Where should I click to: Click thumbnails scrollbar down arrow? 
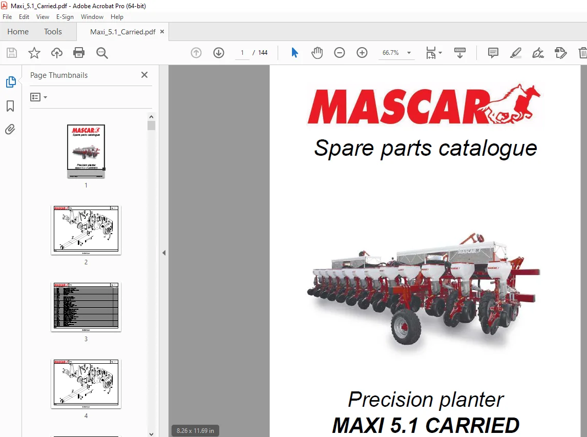click(151, 434)
